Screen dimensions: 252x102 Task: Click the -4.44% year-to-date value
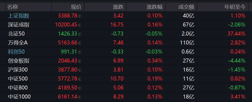click(x=237, y=60)
